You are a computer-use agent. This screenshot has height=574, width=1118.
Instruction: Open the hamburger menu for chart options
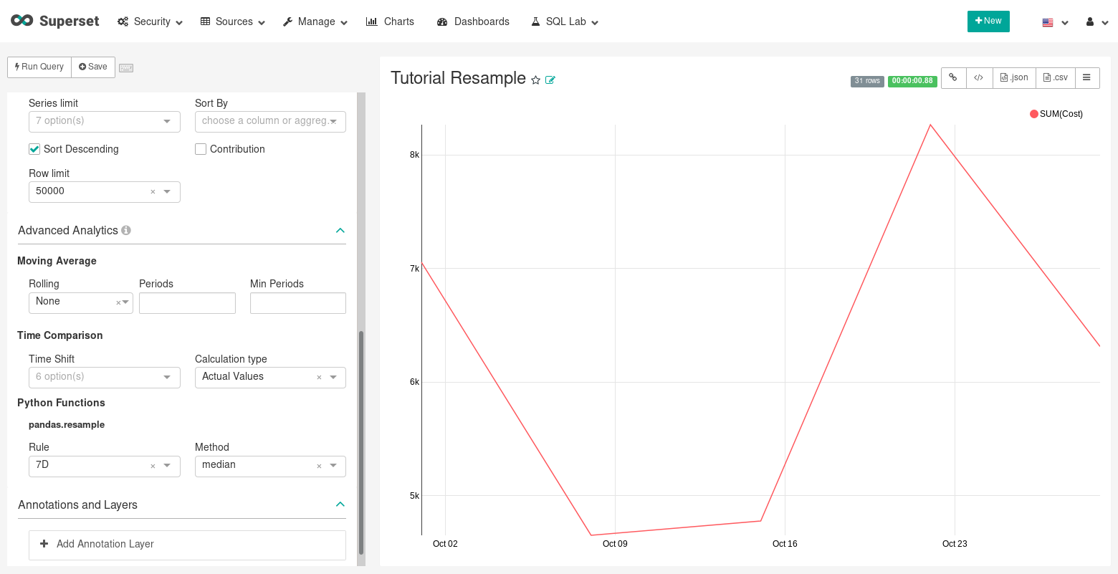coord(1086,77)
